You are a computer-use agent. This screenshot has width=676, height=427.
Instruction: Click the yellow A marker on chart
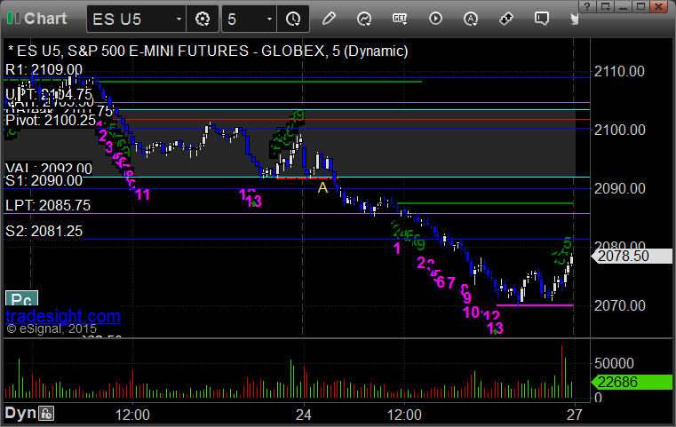(x=322, y=188)
